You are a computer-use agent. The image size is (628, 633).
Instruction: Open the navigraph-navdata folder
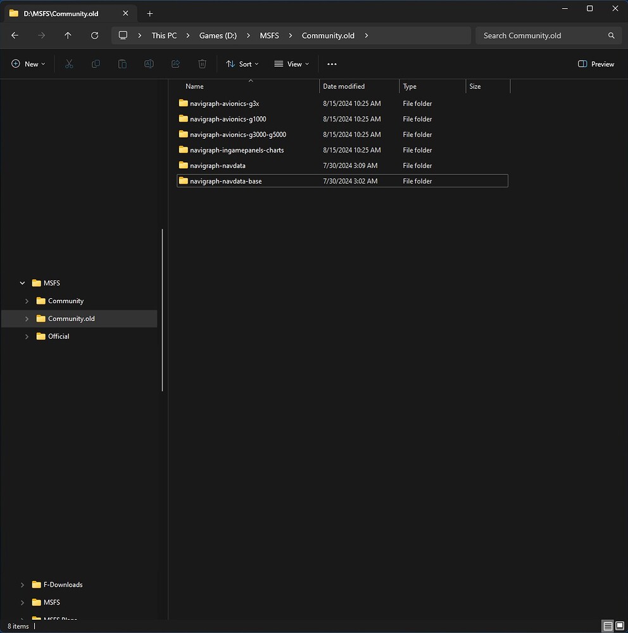218,165
